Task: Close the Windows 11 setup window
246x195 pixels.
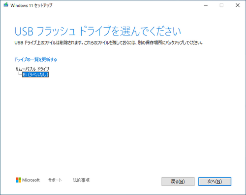Action: pyautogui.click(x=238, y=5)
